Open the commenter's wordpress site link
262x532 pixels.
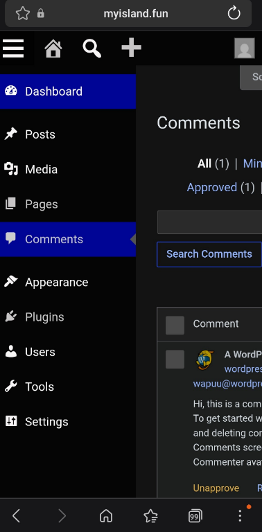pos(243,369)
